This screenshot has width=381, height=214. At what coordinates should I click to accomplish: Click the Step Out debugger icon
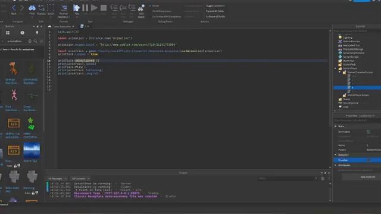pyautogui.click(x=132, y=8)
